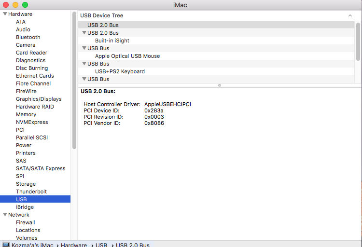Click USB 2.0 Bus in path bar
The height and width of the screenshot is (247, 362).
coord(133,245)
